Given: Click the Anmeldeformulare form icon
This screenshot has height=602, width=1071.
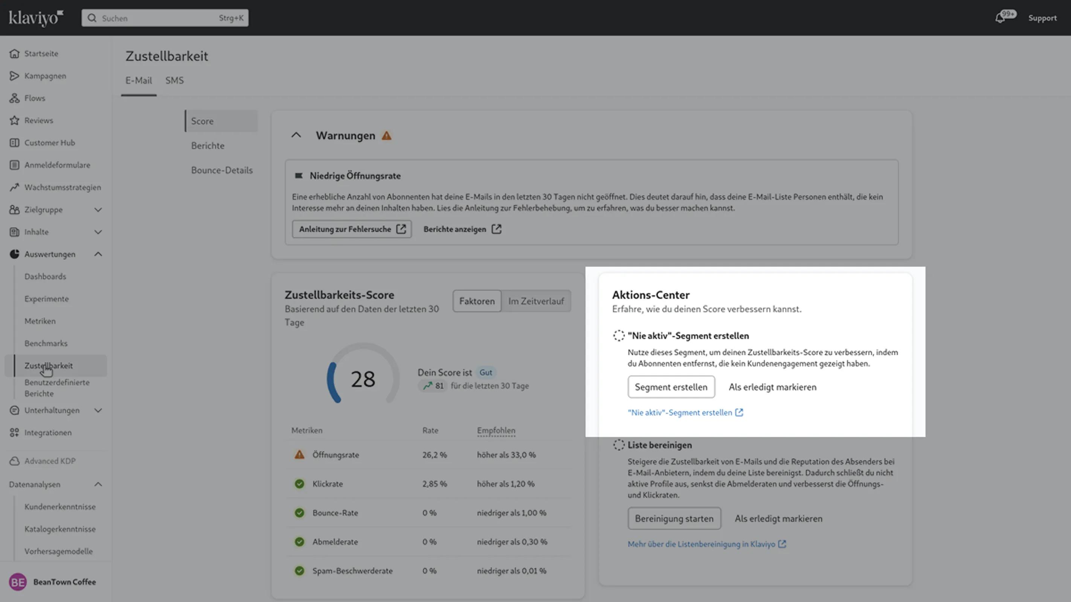Looking at the screenshot, I should pos(15,165).
